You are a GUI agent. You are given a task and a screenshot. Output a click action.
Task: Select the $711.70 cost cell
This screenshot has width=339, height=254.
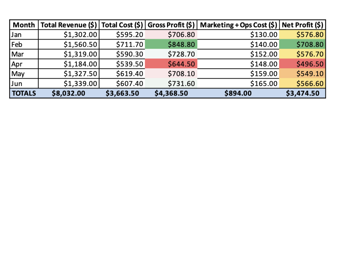[122, 44]
